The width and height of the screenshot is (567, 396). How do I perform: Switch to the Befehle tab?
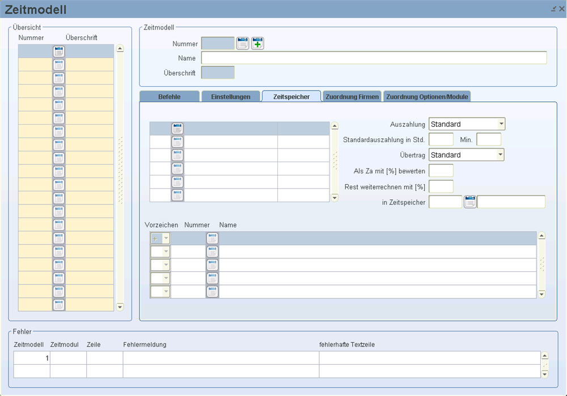169,96
